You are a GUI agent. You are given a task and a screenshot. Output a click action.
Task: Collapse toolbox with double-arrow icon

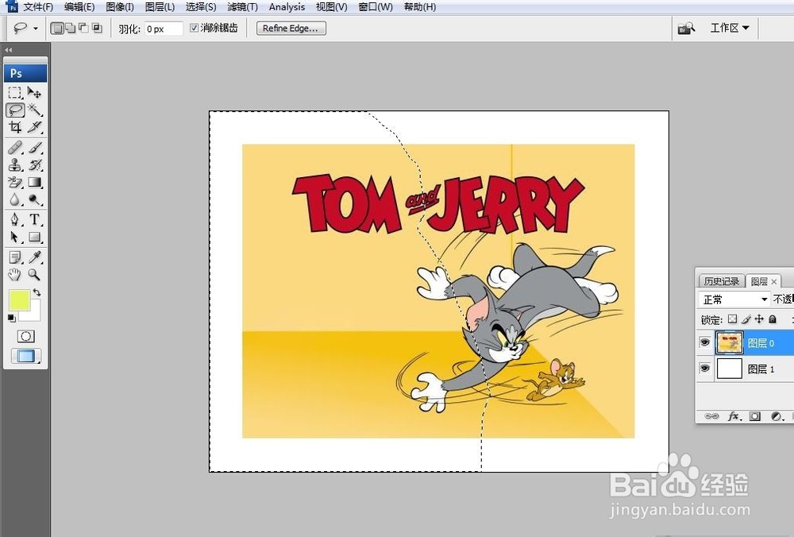[8, 49]
